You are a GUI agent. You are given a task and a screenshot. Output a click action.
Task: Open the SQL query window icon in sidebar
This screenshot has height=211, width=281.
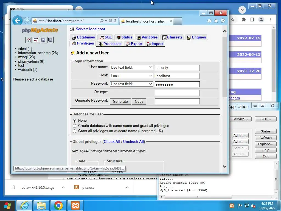pyautogui.click(x=36, y=40)
